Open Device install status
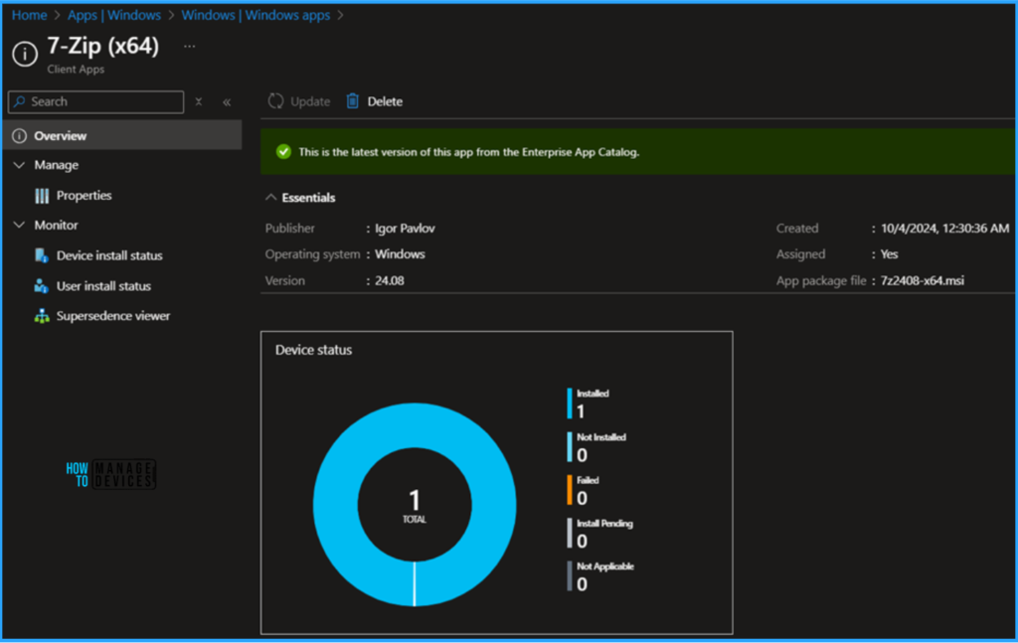Viewport: 1018px width, 643px height. pos(109,255)
